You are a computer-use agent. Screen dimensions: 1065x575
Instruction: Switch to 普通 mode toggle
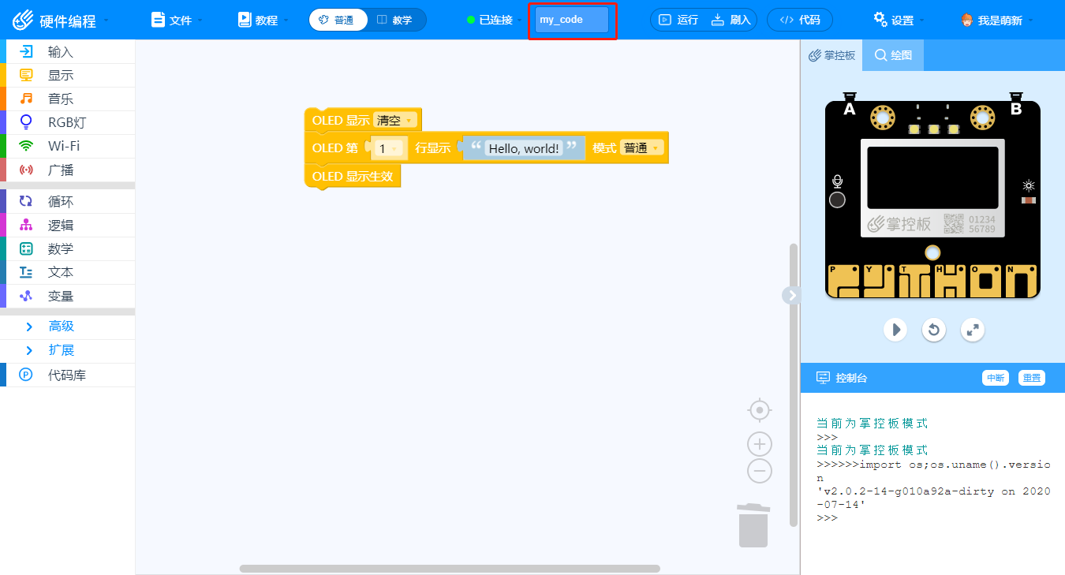(x=338, y=20)
